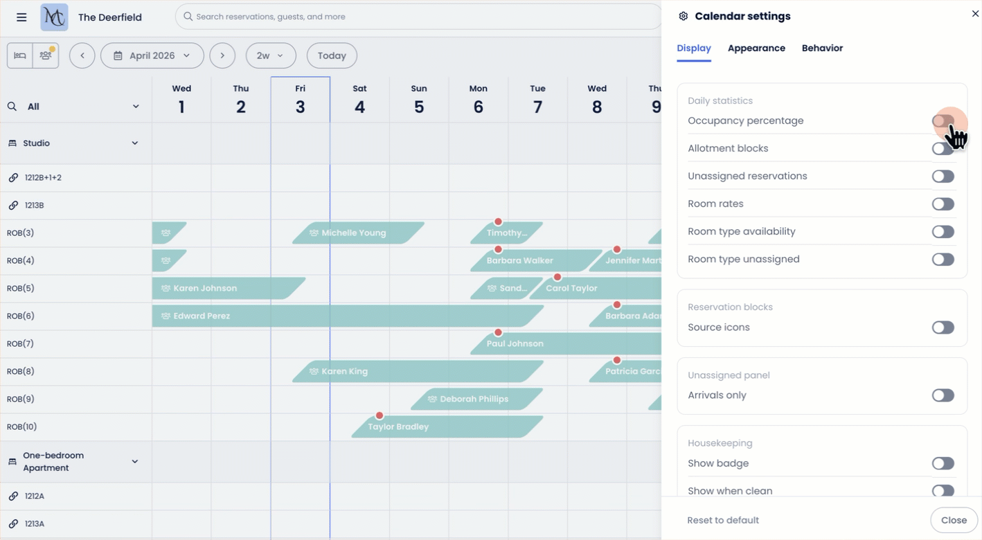Open the hamburger navigation menu
Image resolution: width=982 pixels, height=540 pixels.
point(21,17)
